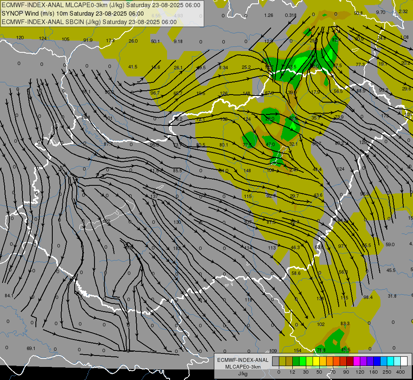Viewport: 413px width, 380px height.
Task: Click the dark red legend swatch
Action: pos(350,361)
